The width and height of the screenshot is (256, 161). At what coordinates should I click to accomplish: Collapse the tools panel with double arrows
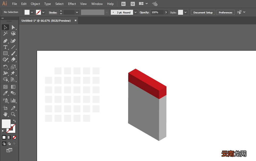(2, 18)
